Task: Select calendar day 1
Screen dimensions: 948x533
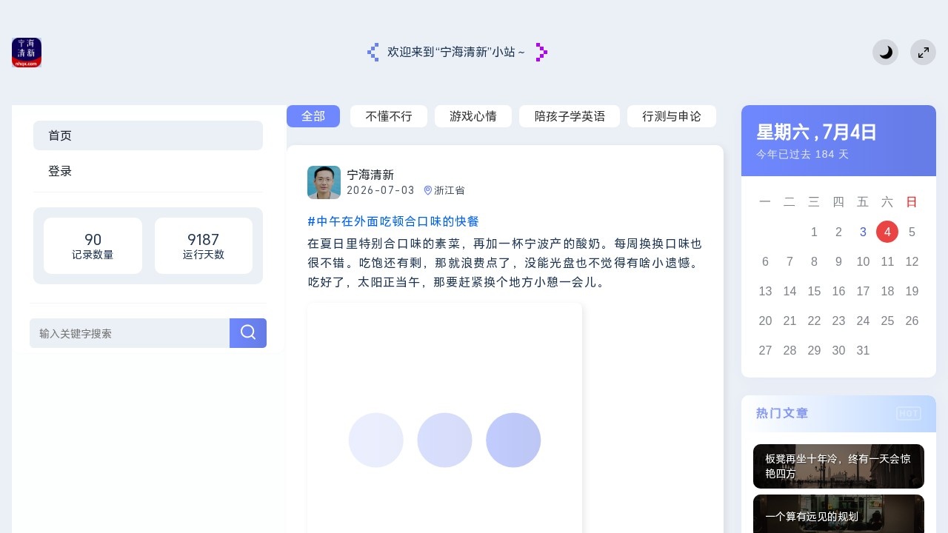Action: coord(814,232)
